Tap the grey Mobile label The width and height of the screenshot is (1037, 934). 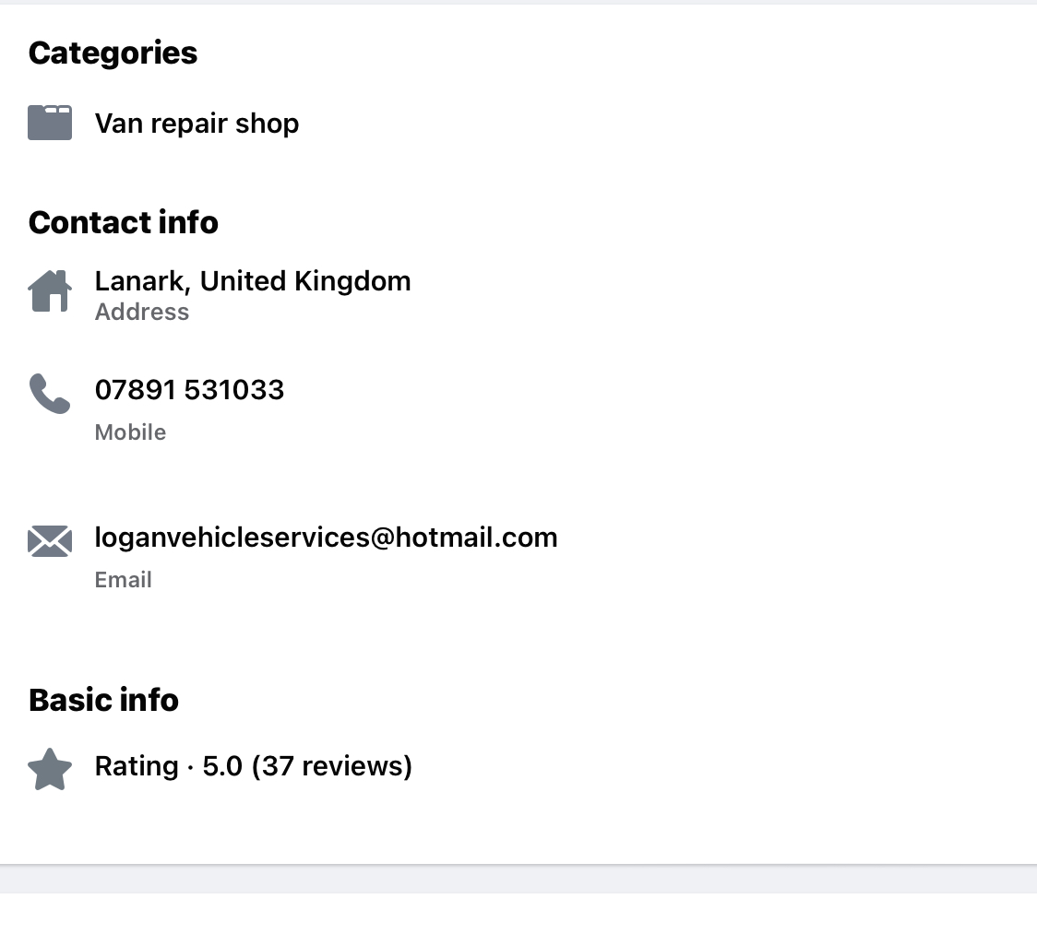(x=130, y=432)
